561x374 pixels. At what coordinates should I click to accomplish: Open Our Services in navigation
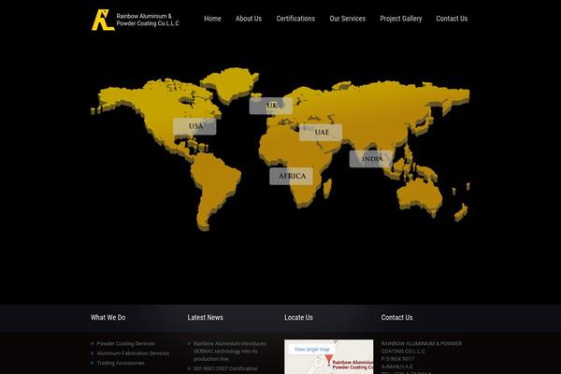(x=348, y=19)
